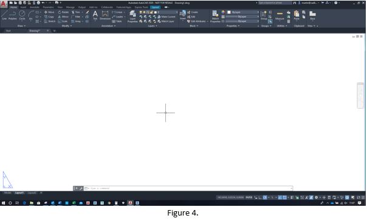Activate the Stretch command

[x=50, y=21]
